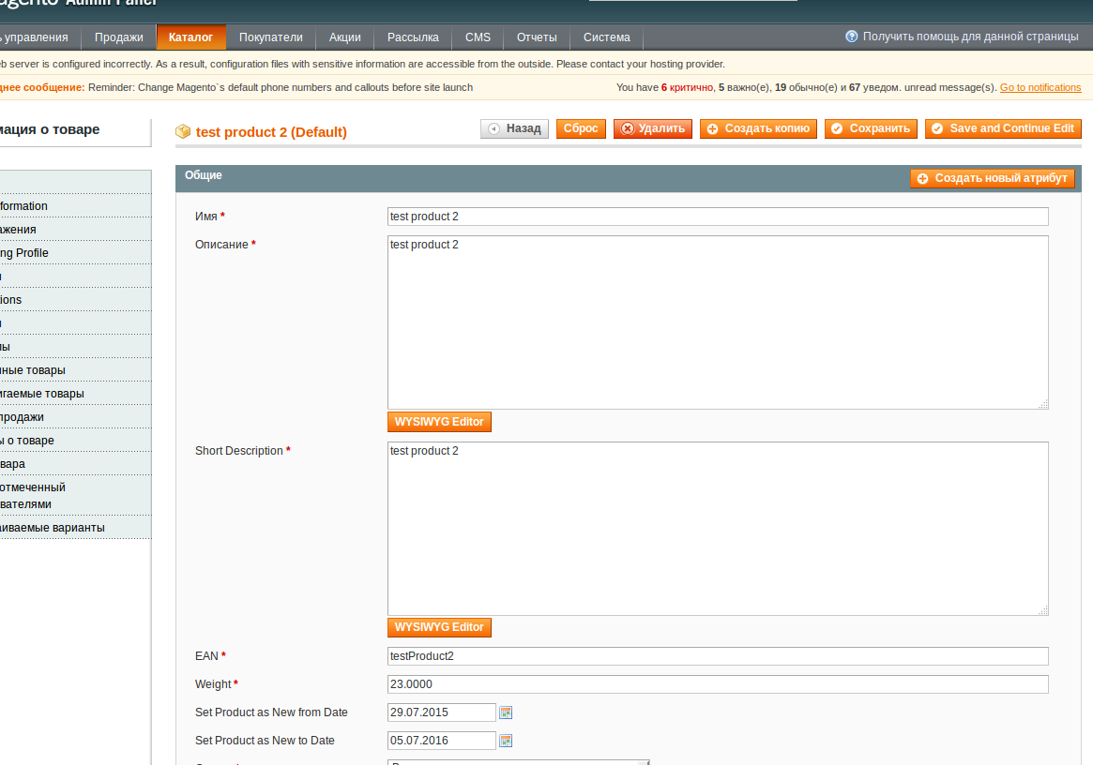Grab Short Description textarea resize handle
This screenshot has width=1093, height=765.
1043,610
